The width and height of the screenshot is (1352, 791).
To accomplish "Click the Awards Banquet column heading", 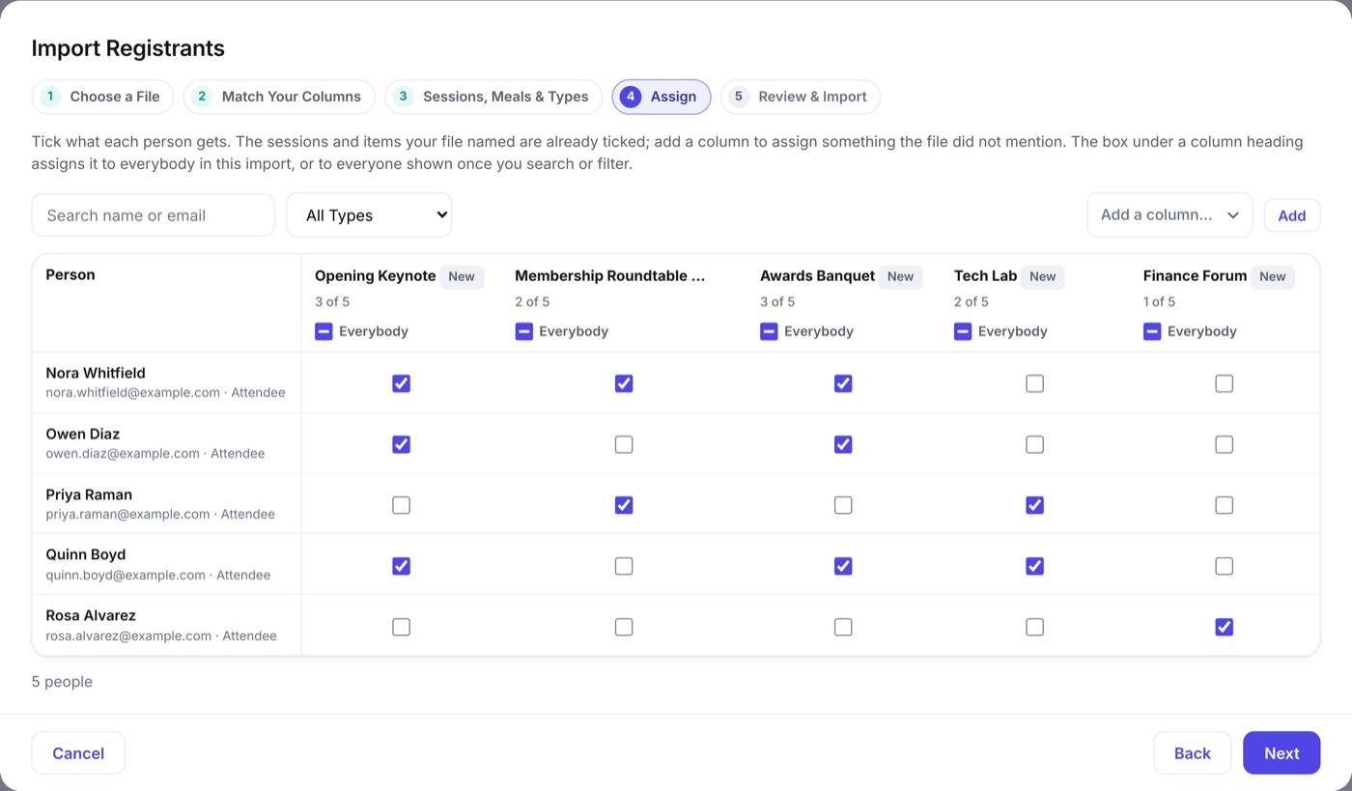I will (x=817, y=276).
